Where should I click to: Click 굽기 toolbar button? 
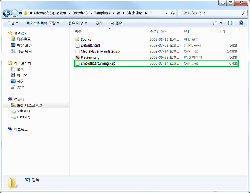pyautogui.click(x=99, y=23)
